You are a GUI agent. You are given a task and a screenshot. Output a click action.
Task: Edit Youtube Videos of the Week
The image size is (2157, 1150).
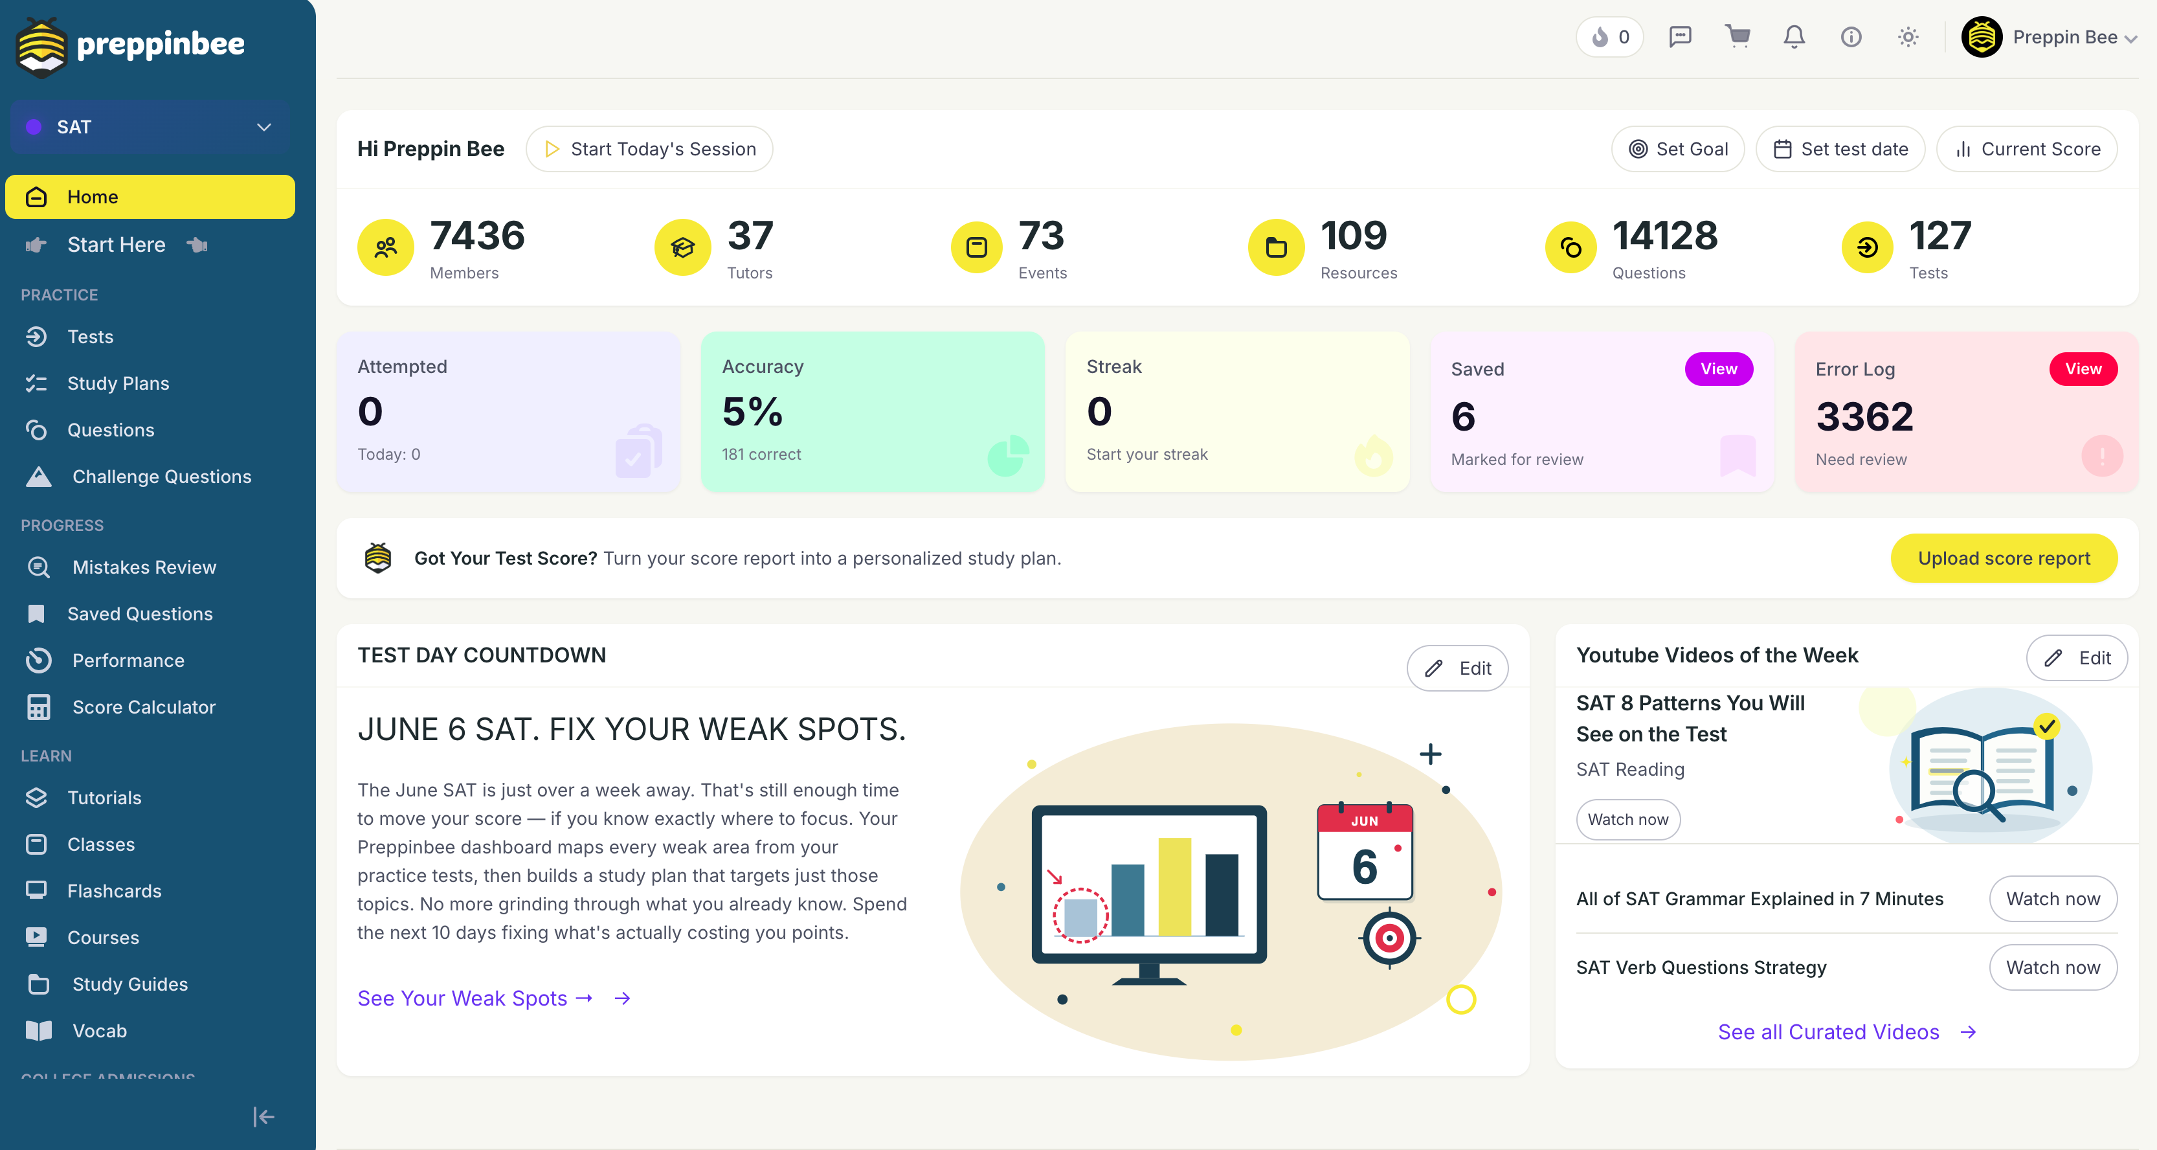(2077, 659)
